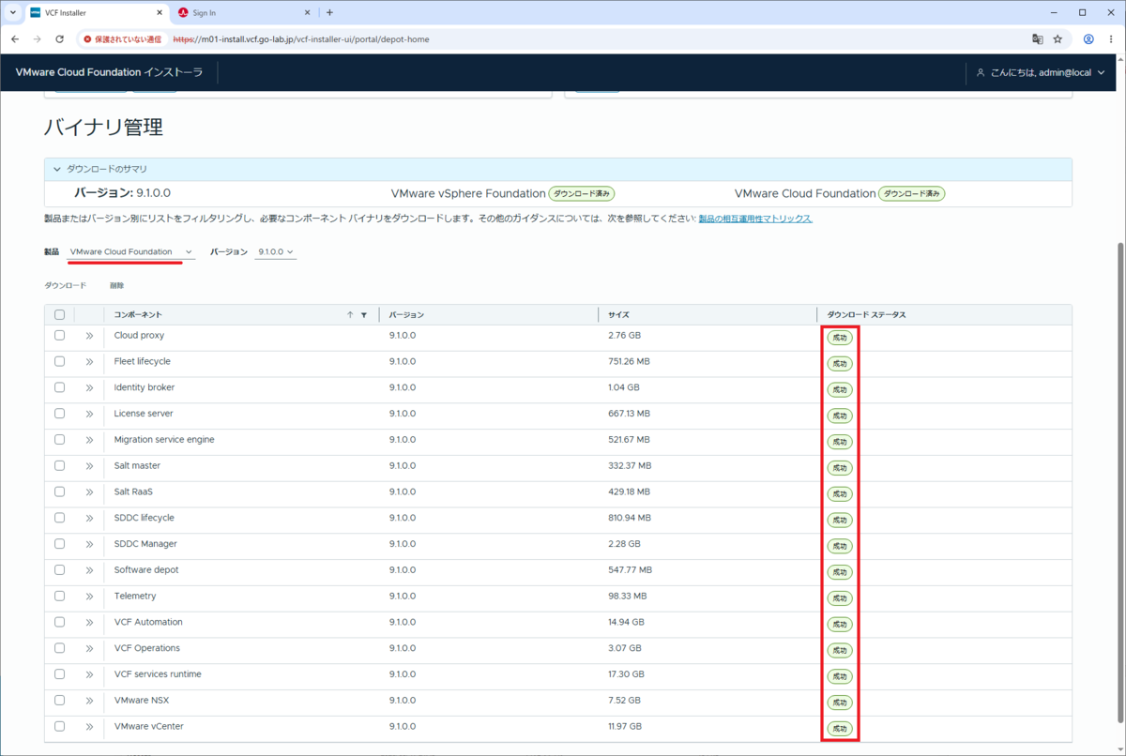This screenshot has height=756, width=1126.
Task: Check the Cloud proxy row checkbox
Action: coord(60,336)
